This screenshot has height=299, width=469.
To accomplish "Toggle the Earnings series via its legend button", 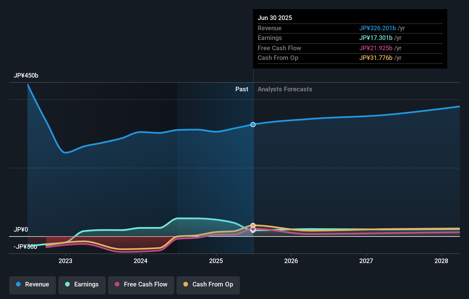I will 82,284.
